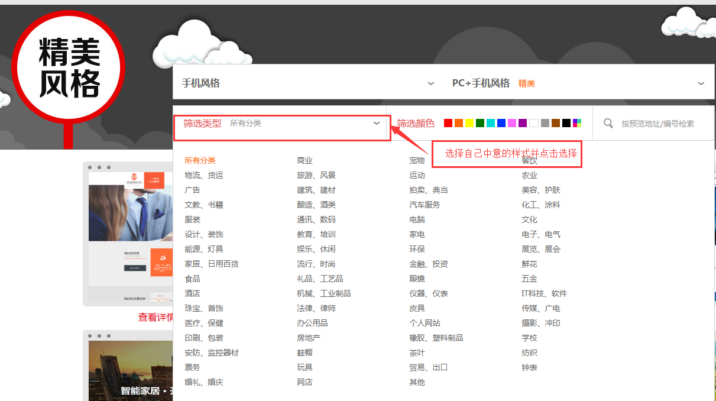The height and width of the screenshot is (401, 716).
Task: Click the 精美风格 round sign logo
Action: (69, 67)
